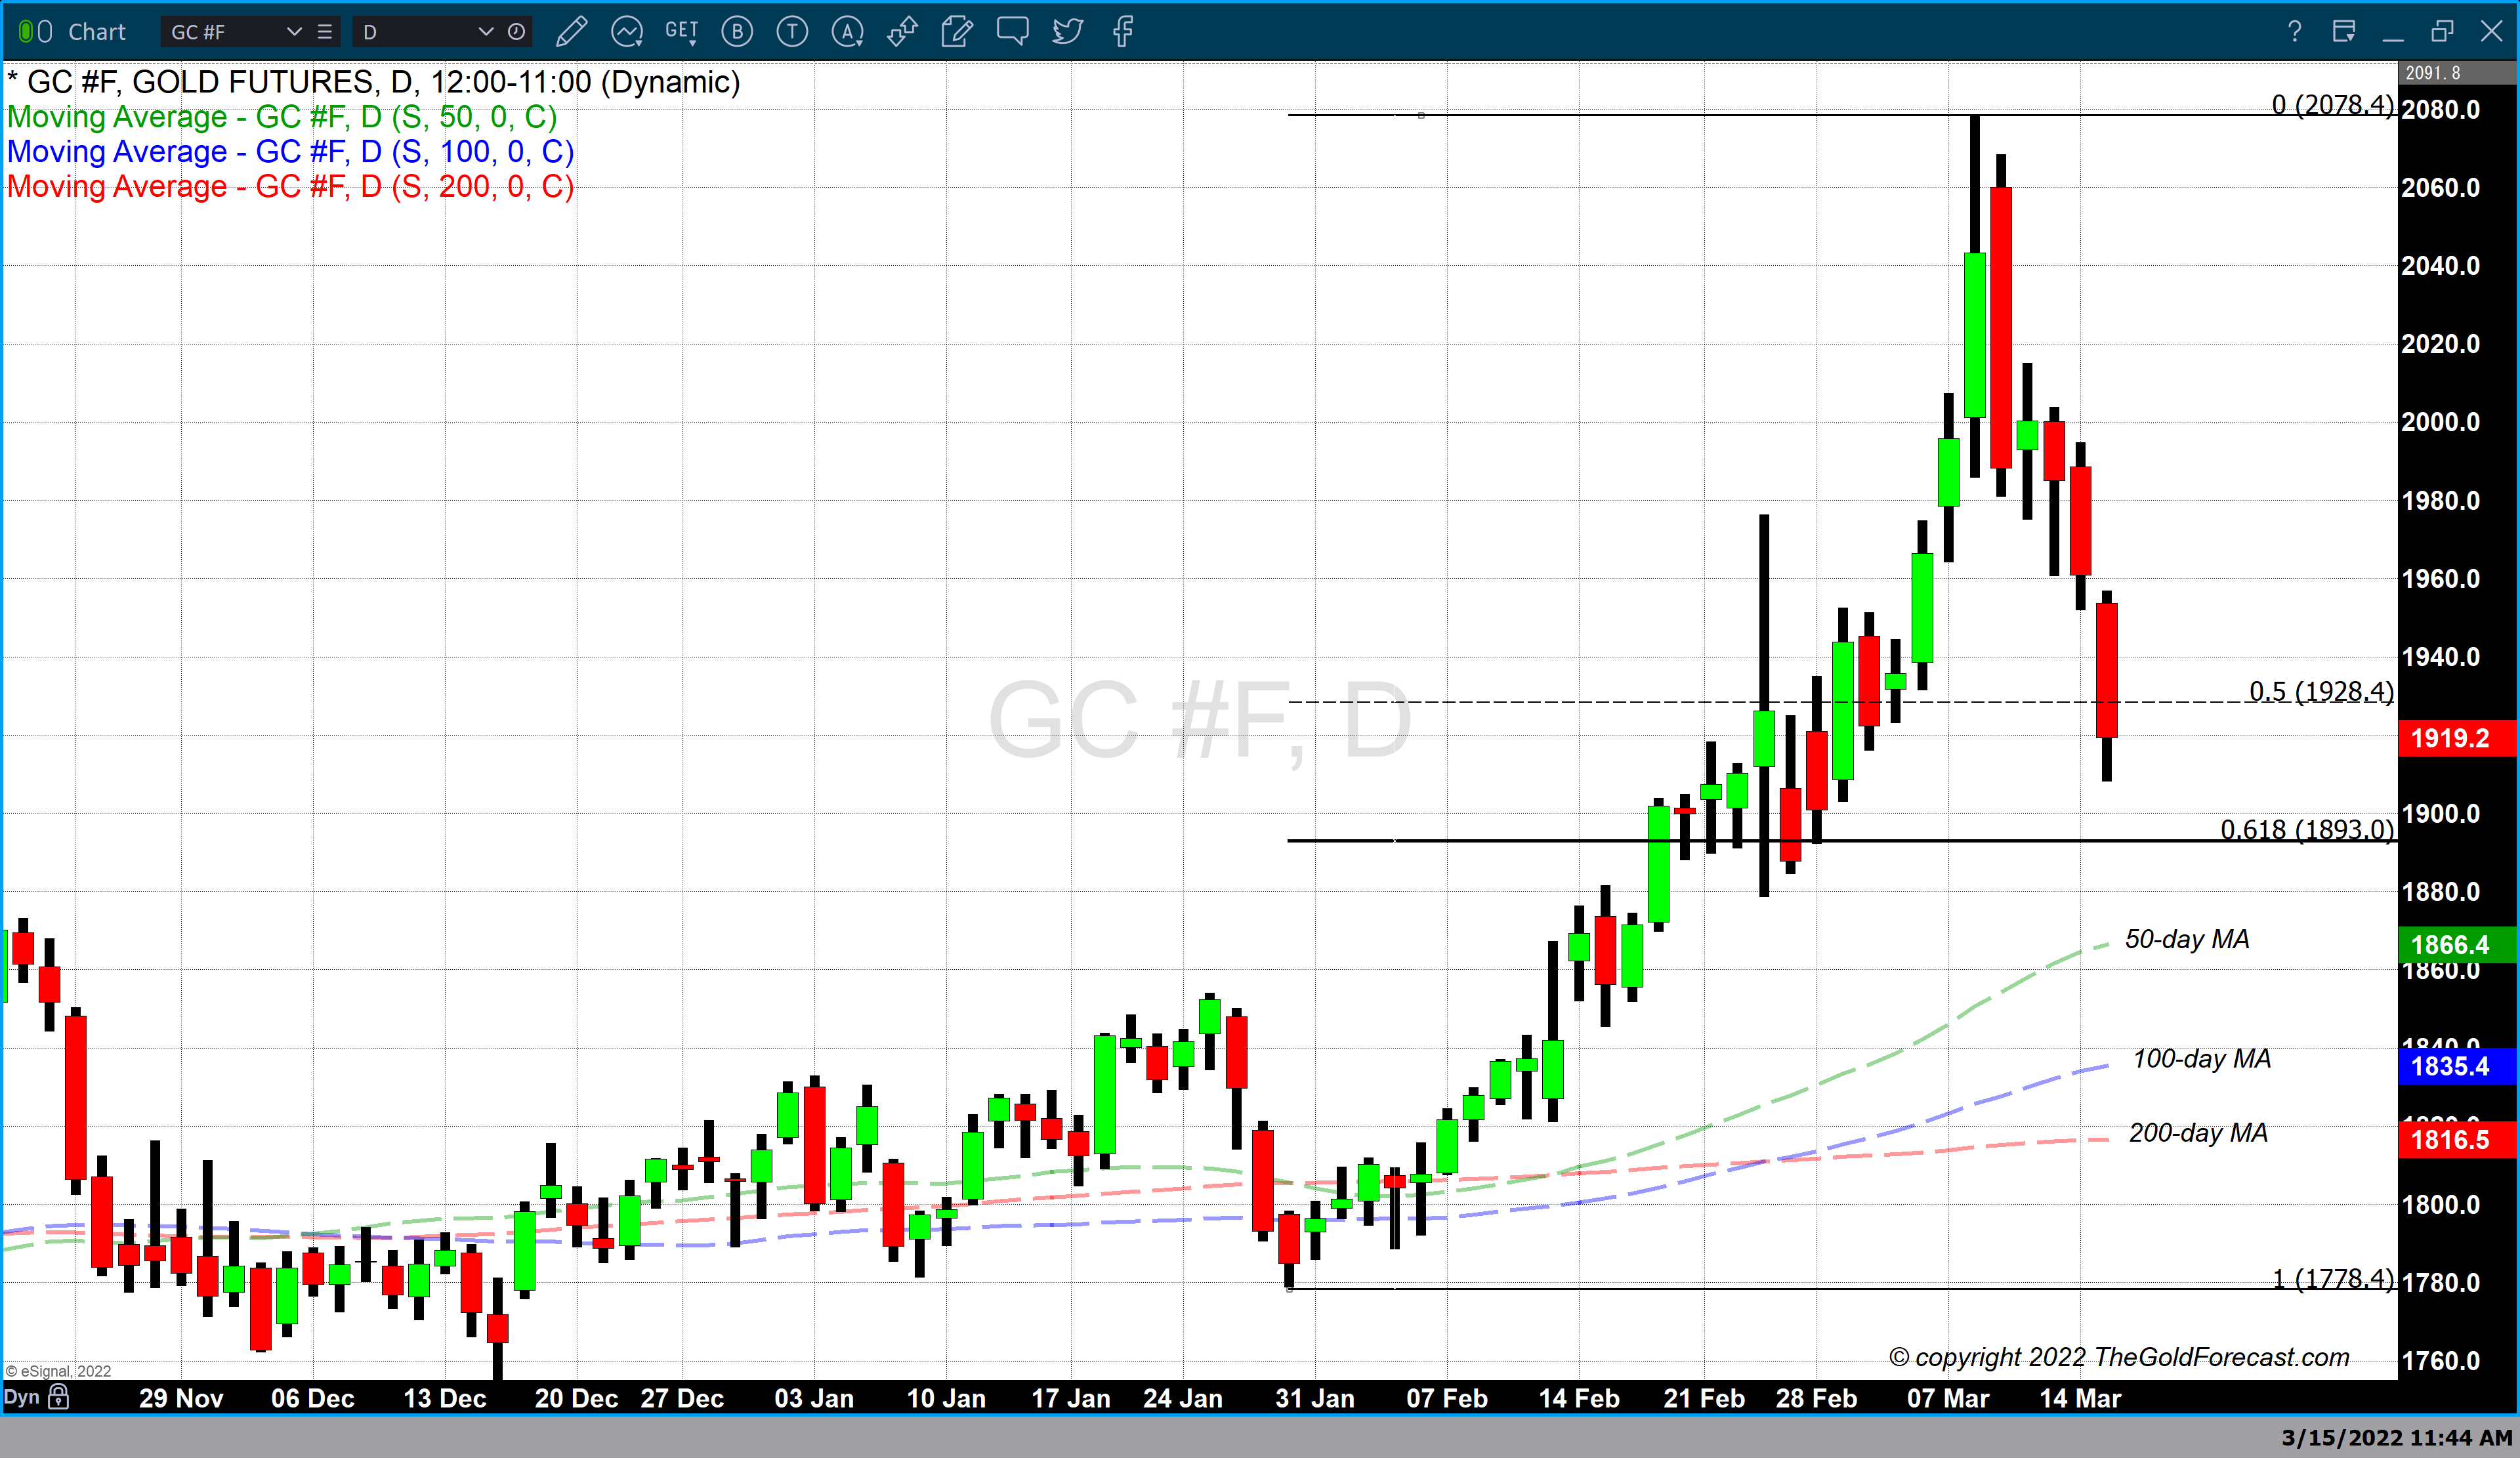The image size is (2520, 1458).
Task: Open the help question mark
Action: click(x=2294, y=32)
